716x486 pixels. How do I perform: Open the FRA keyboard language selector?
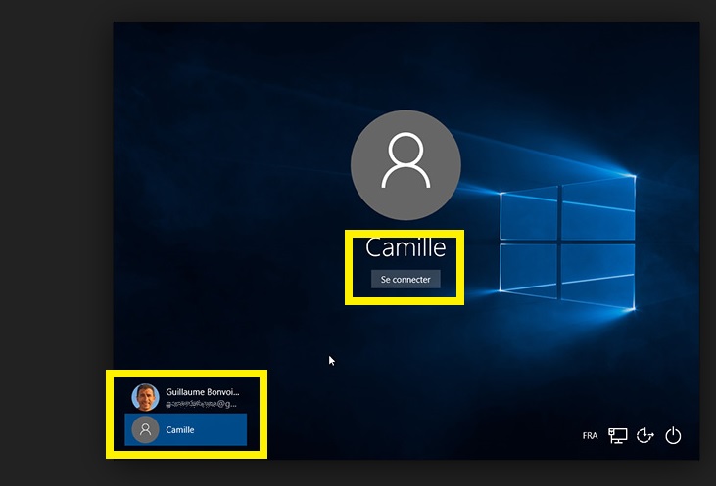590,436
